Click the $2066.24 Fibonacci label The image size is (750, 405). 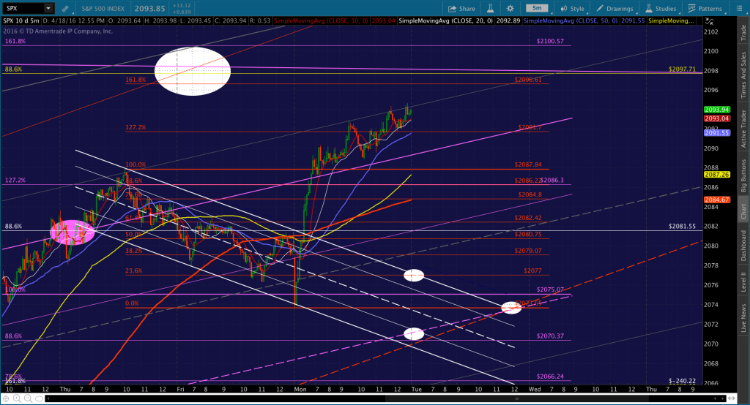tap(550, 376)
